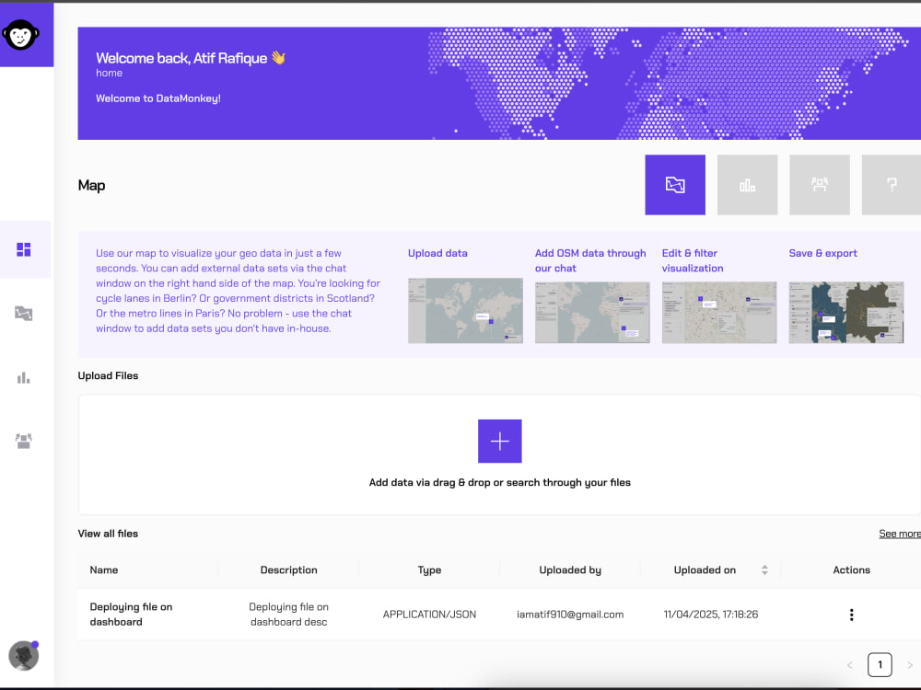The height and width of the screenshot is (690, 921).
Task: Open the 'Upload data' thumbnail
Action: click(465, 310)
